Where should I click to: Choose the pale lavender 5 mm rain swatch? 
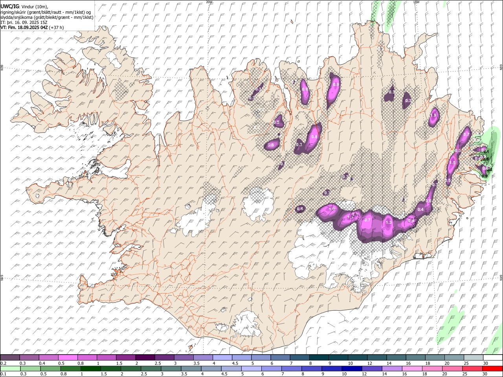pos(251,368)
